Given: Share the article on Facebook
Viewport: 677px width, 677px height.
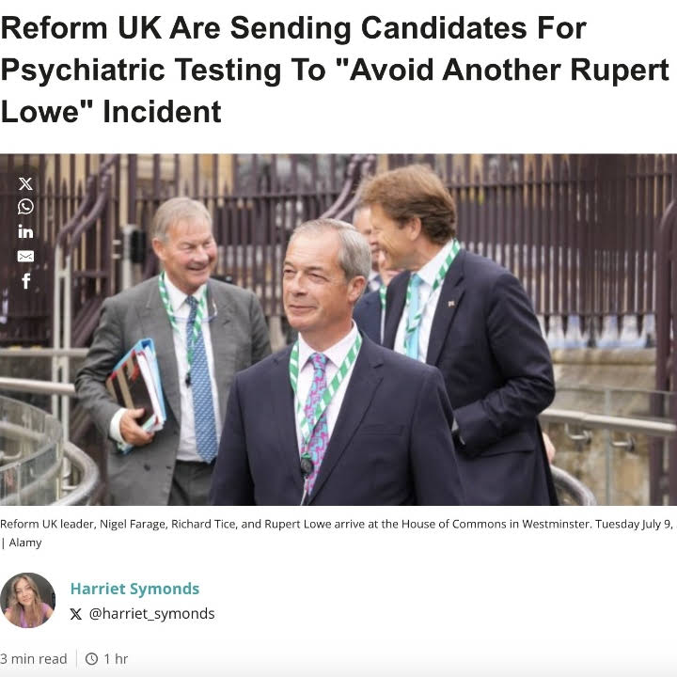Looking at the screenshot, I should coord(25,280).
